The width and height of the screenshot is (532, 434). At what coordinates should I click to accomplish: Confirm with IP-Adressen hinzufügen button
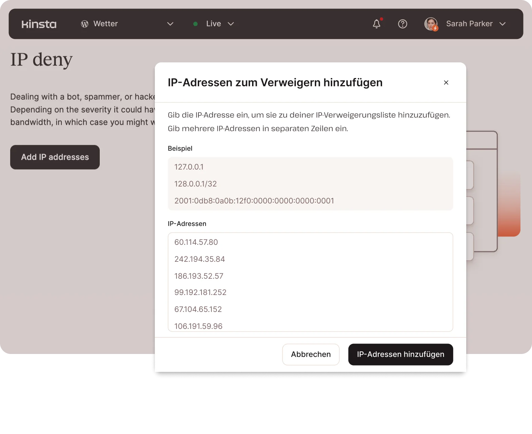400,354
